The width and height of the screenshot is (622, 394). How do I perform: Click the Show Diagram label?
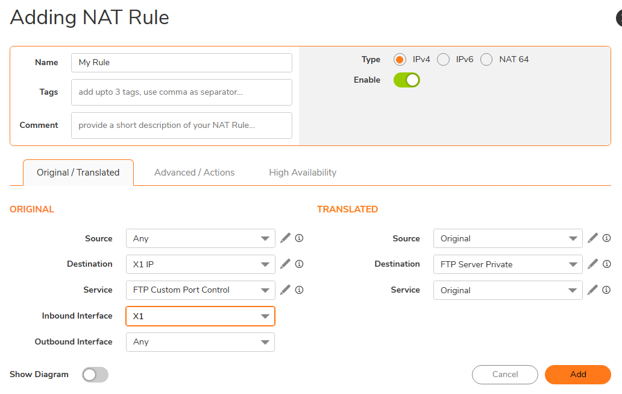click(39, 374)
